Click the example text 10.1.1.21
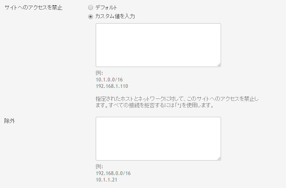 pos(106,180)
